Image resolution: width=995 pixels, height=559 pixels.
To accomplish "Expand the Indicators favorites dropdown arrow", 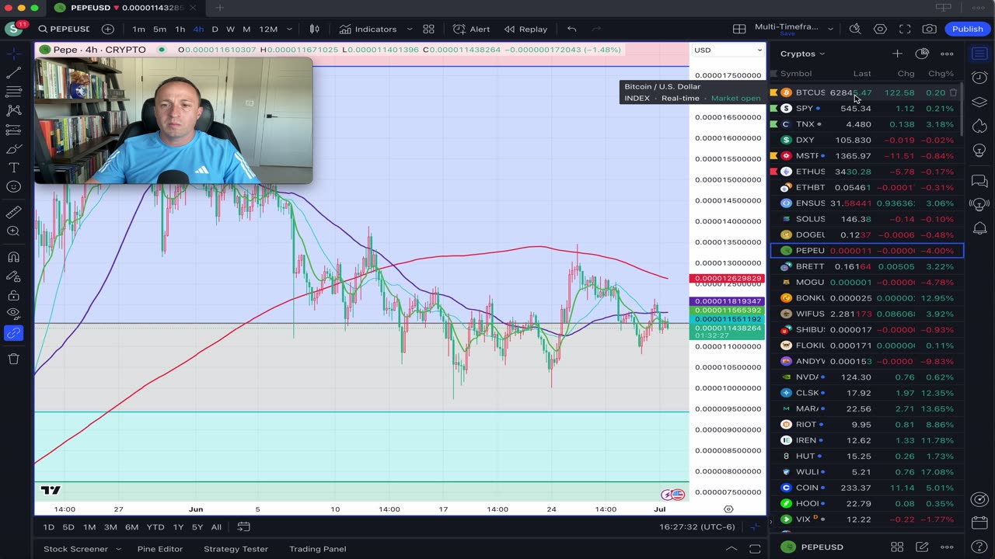I will 410,29.
